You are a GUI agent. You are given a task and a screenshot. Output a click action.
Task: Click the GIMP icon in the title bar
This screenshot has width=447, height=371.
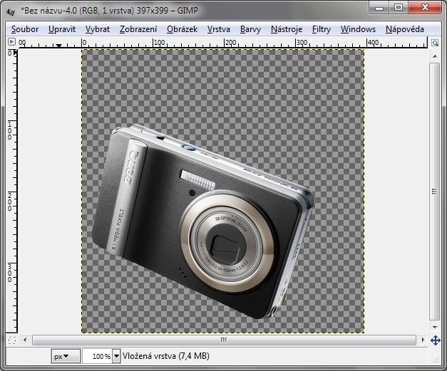tap(11, 11)
